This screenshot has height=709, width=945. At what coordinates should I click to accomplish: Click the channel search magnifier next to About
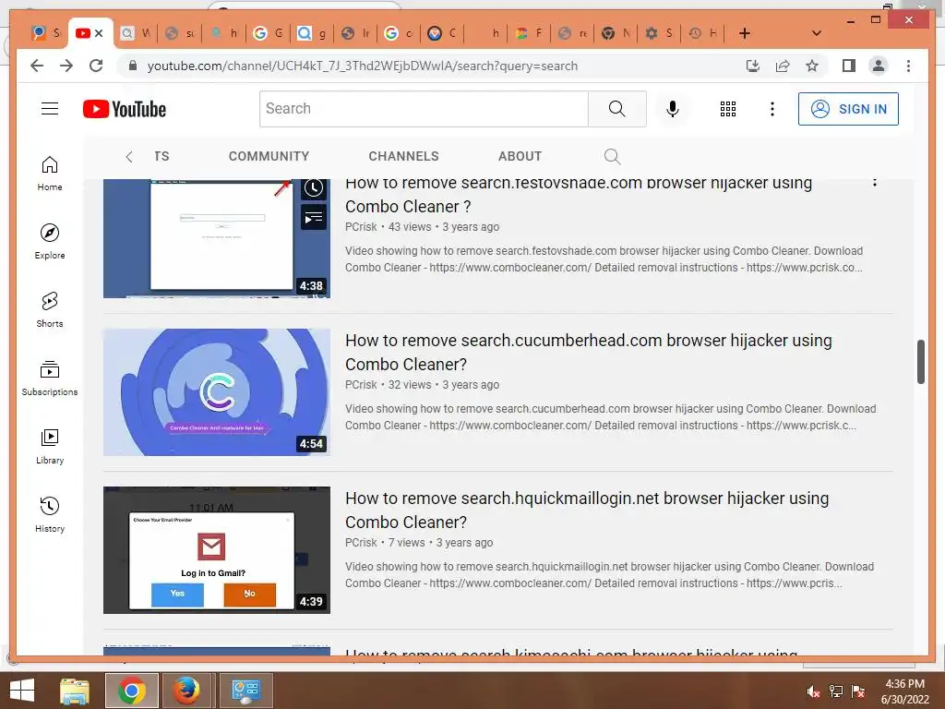point(612,156)
